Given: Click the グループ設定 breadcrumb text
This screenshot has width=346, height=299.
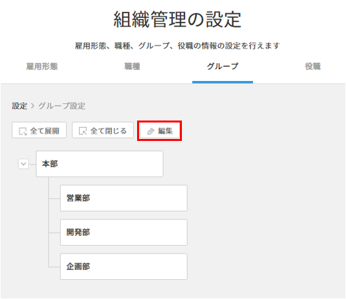Looking at the screenshot, I should 62,106.
